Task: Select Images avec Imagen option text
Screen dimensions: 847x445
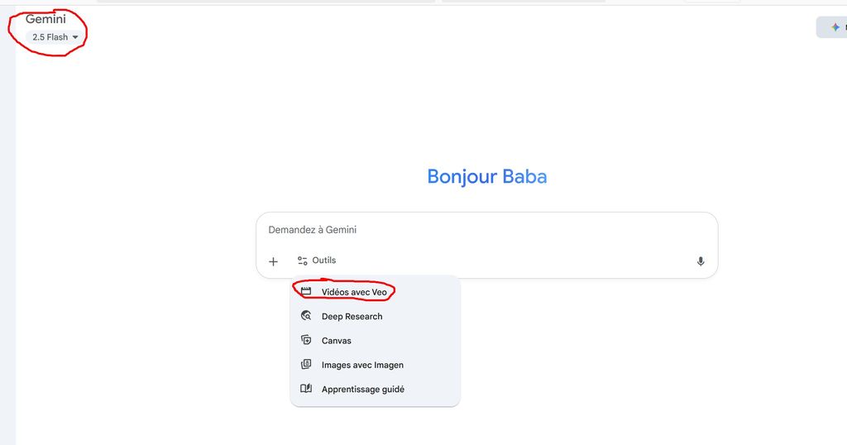Action: tap(362, 365)
